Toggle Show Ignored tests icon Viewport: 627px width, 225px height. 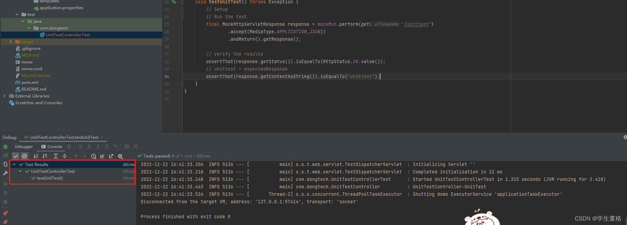point(24,156)
